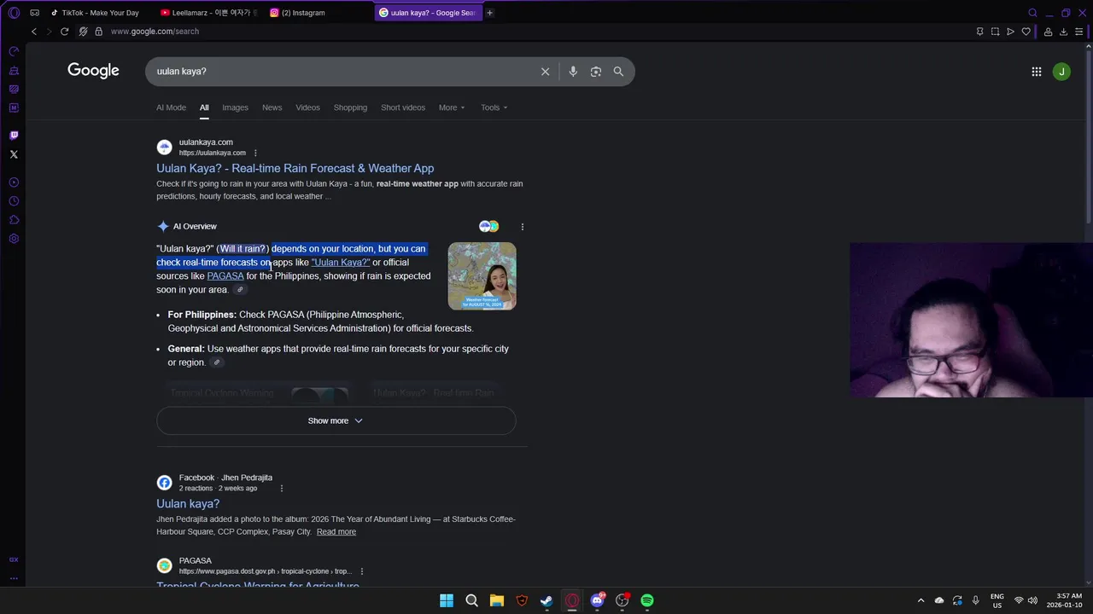
Task: Switch to the TikTok tab
Action: [x=94, y=13]
